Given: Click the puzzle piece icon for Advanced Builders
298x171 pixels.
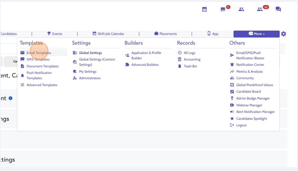Looking at the screenshot, I should coord(127,65).
